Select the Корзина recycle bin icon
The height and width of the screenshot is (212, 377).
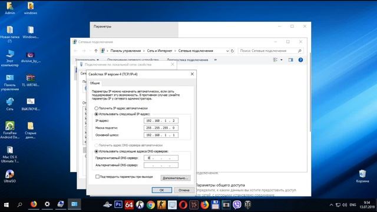click(x=362, y=176)
